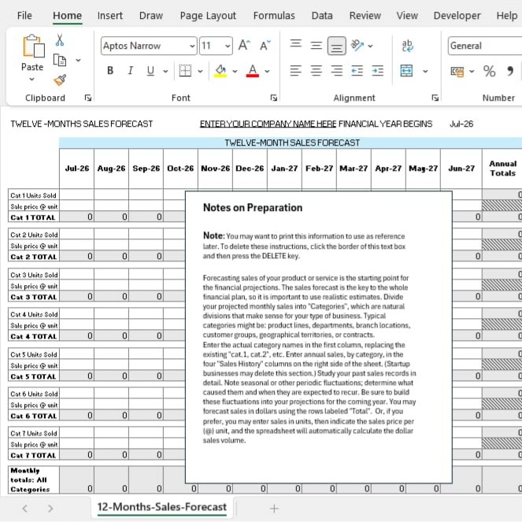Image resolution: width=522 pixels, height=522 pixels.
Task: Expand accounting format options
Action: [x=472, y=71]
